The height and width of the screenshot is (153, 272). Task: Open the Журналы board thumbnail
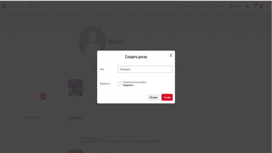pyautogui.click(x=75, y=88)
